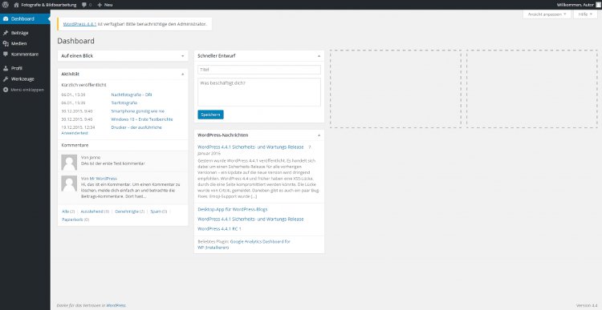Click Kürzlich veröffentlicht heading text
This screenshot has width=602, height=310.
[83, 85]
